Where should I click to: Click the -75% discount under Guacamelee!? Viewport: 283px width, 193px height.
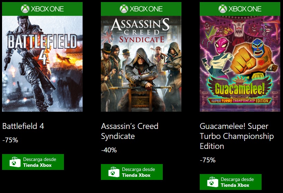pyautogui.click(x=208, y=160)
